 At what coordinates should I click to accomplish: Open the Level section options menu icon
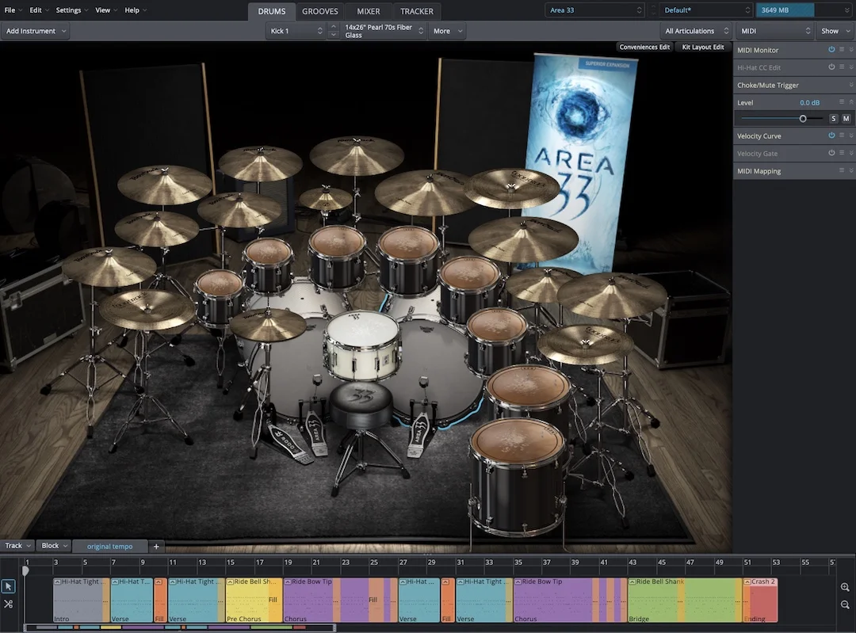842,102
